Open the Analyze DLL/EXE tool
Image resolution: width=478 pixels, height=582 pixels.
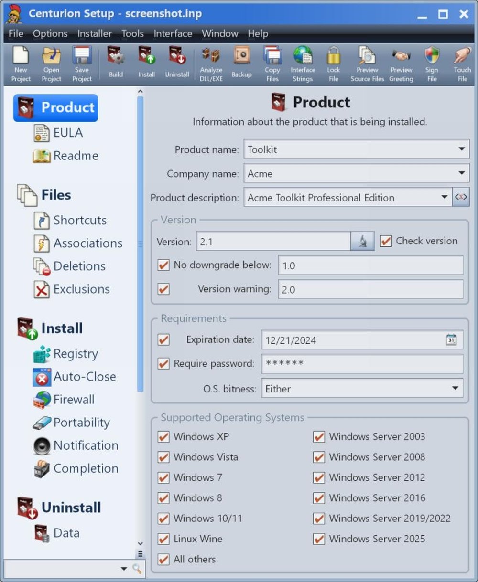(x=211, y=64)
